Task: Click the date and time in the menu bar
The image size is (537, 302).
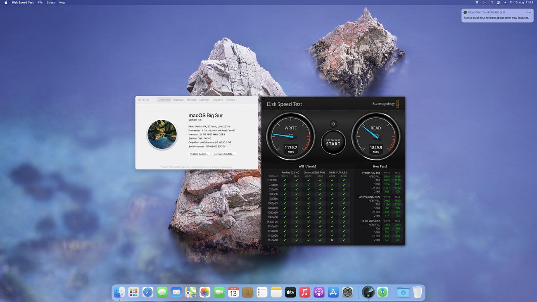Action: tap(521, 2)
